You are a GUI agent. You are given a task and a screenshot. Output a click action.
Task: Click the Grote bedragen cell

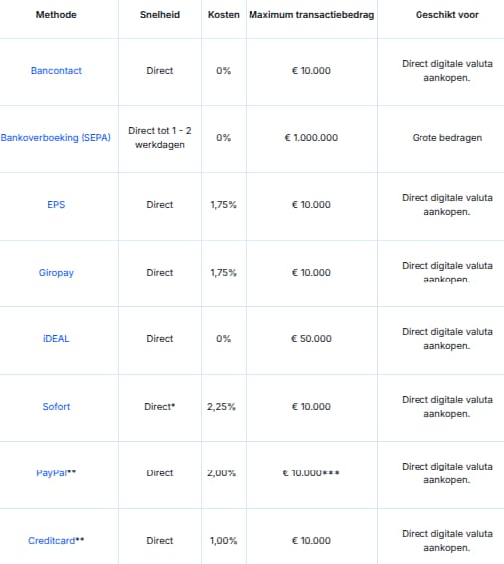tap(447, 137)
